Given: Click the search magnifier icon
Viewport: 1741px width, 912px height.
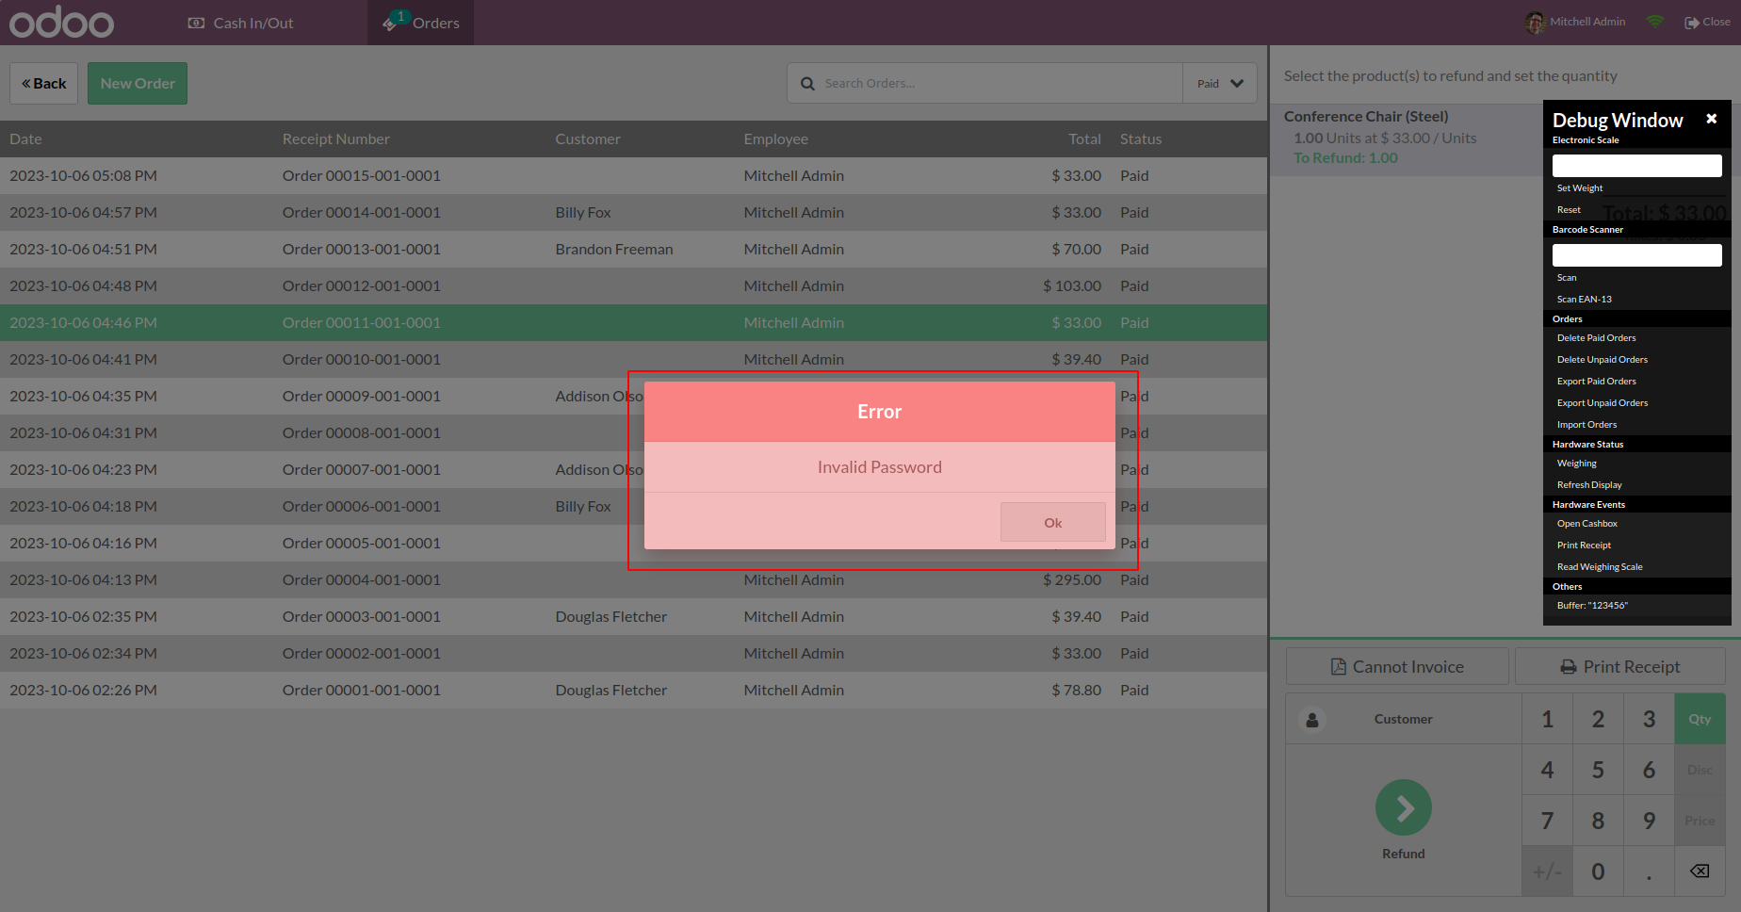Looking at the screenshot, I should coord(807,84).
